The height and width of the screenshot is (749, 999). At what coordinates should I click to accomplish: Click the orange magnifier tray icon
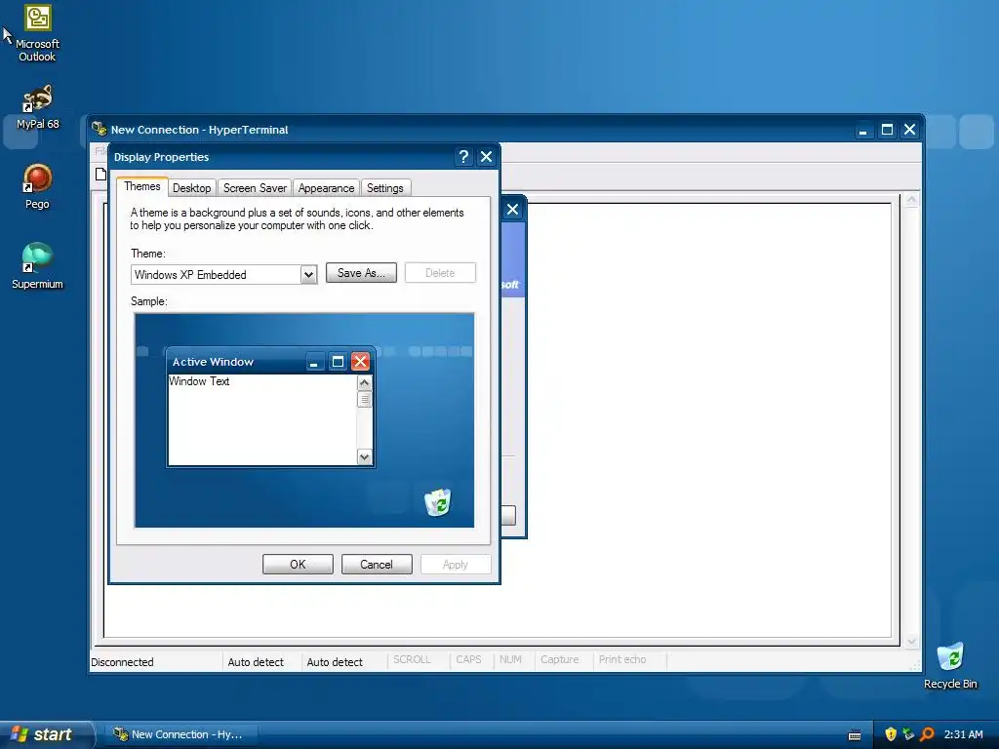tap(927, 733)
